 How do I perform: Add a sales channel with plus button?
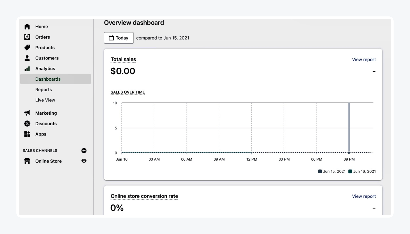tap(84, 150)
